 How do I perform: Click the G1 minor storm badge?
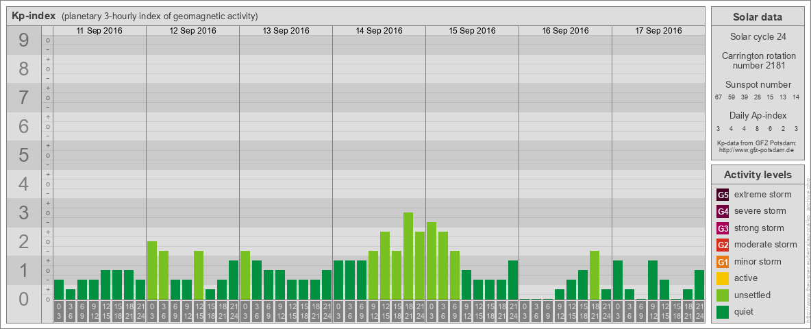[x=723, y=262]
